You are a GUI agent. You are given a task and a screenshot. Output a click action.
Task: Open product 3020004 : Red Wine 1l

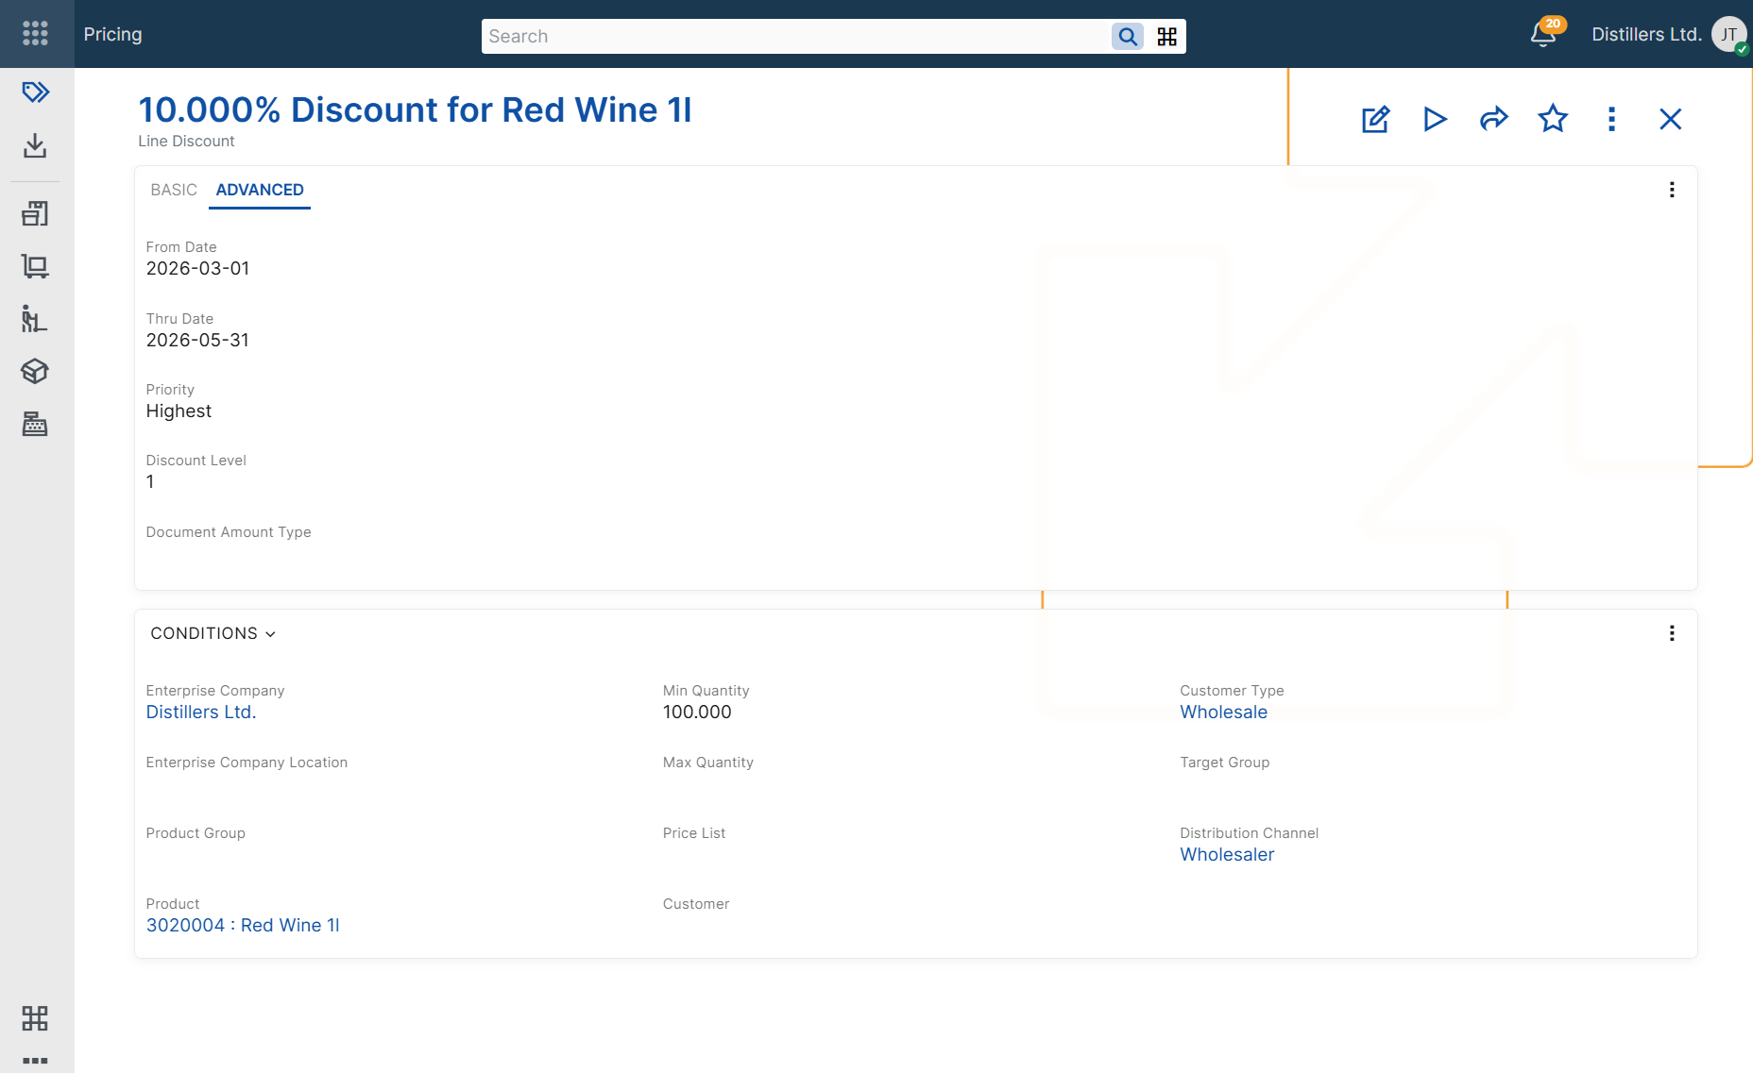tap(243, 926)
